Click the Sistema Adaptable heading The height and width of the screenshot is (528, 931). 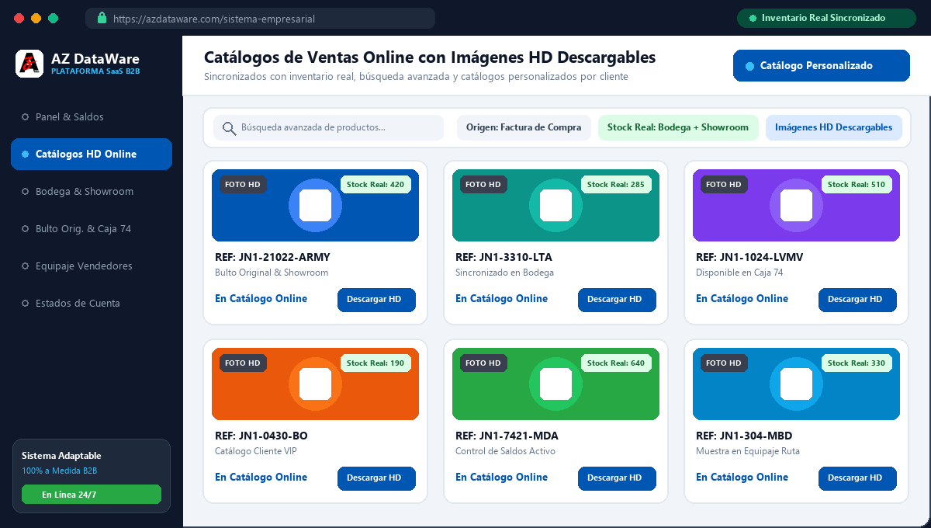pos(61,456)
